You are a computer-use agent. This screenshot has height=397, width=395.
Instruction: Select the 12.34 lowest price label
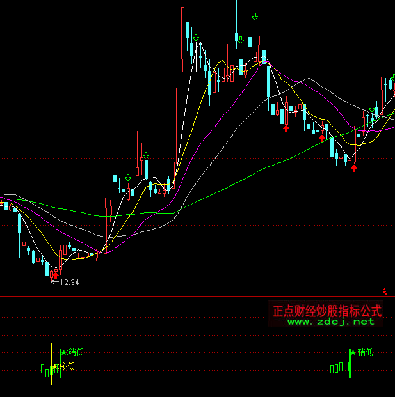click(x=69, y=282)
